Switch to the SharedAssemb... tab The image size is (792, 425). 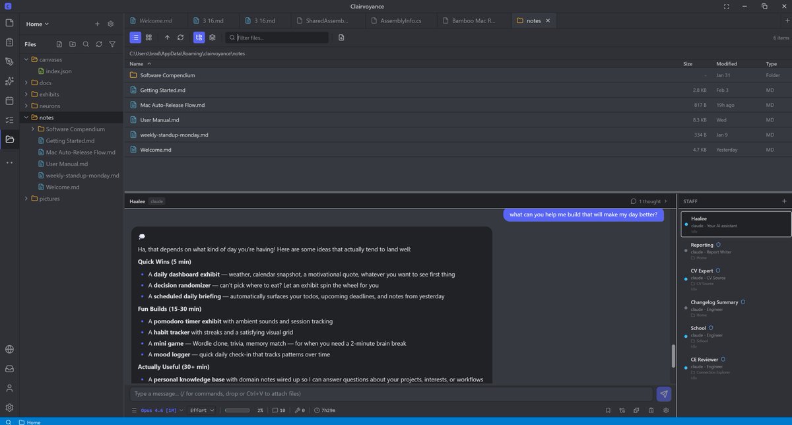327,20
